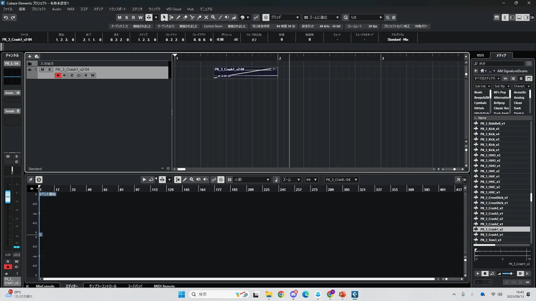This screenshot has height=301, width=536.
Task: Open the トランスポート menu
Action: (x=117, y=9)
